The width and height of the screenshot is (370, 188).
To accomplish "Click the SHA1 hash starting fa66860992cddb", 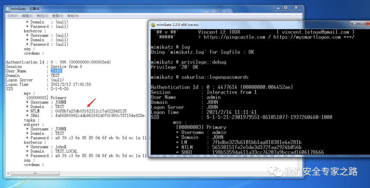I will point(100,116).
